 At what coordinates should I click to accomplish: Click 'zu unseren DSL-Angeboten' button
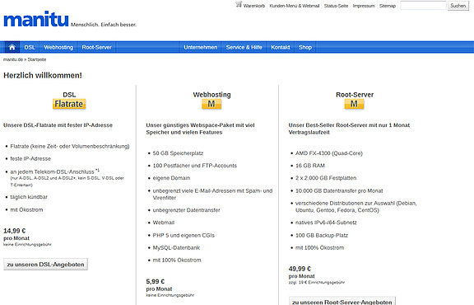(x=45, y=265)
